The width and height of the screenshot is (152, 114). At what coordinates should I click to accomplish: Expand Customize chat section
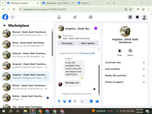125,62
